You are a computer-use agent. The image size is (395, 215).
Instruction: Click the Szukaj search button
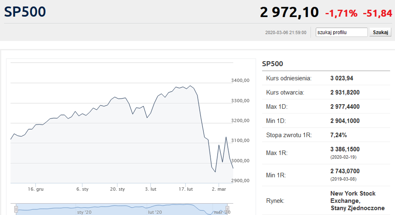380,32
